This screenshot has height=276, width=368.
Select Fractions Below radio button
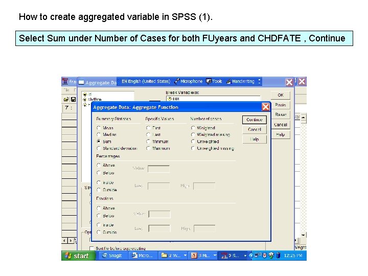point(99,216)
